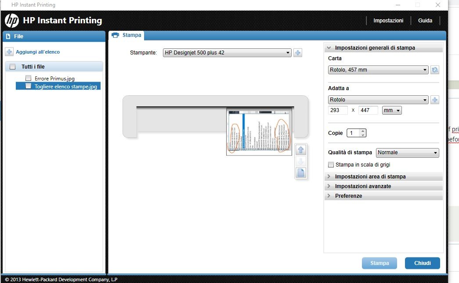Screen dimensions: 459x283
Task: Open the Adatta a Rotolo dropdown
Action: coord(378,100)
